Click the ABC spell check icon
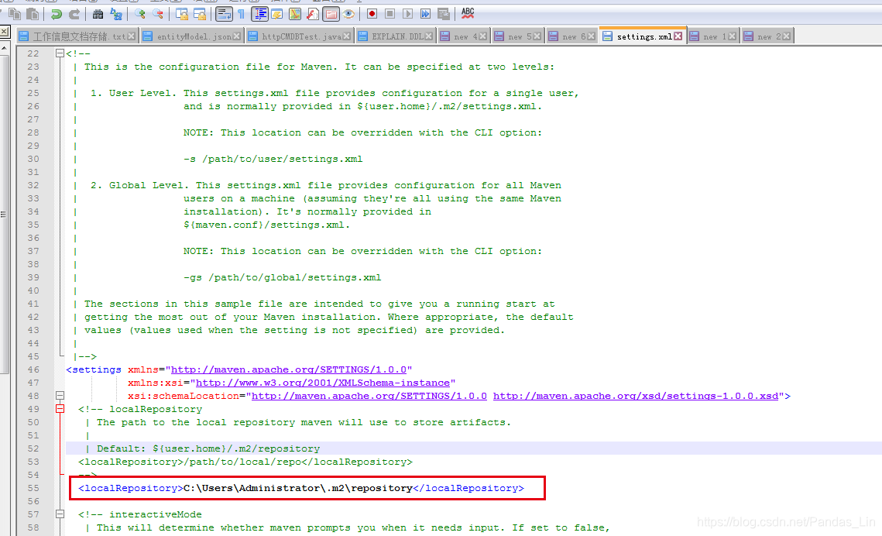 468,13
